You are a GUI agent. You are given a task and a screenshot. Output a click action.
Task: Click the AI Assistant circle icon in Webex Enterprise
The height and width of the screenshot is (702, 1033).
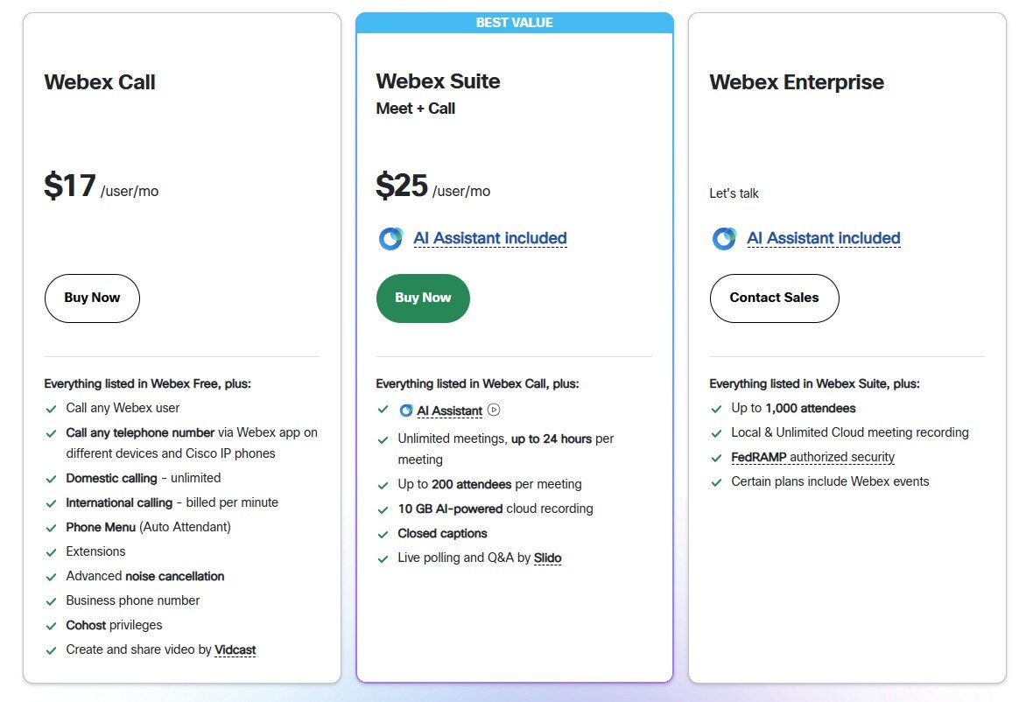click(x=724, y=238)
